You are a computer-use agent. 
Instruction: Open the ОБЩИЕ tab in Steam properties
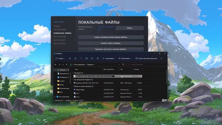tap(57, 26)
